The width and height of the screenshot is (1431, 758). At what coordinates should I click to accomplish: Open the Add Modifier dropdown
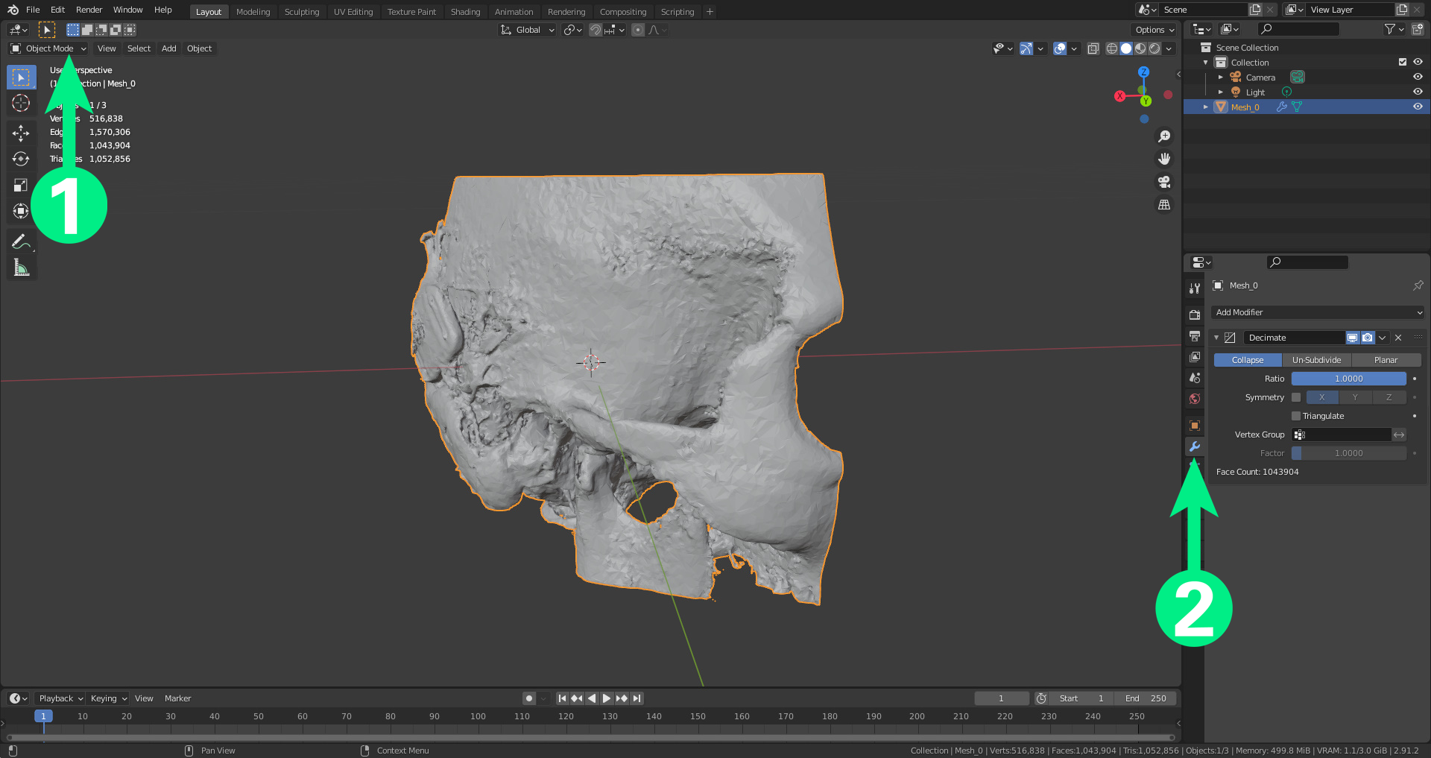(1318, 312)
